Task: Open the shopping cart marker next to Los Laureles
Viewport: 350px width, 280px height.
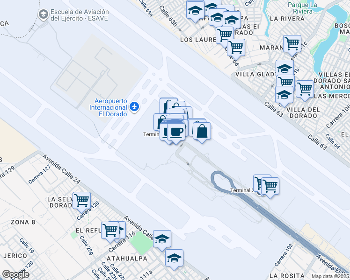Action: 225,35
